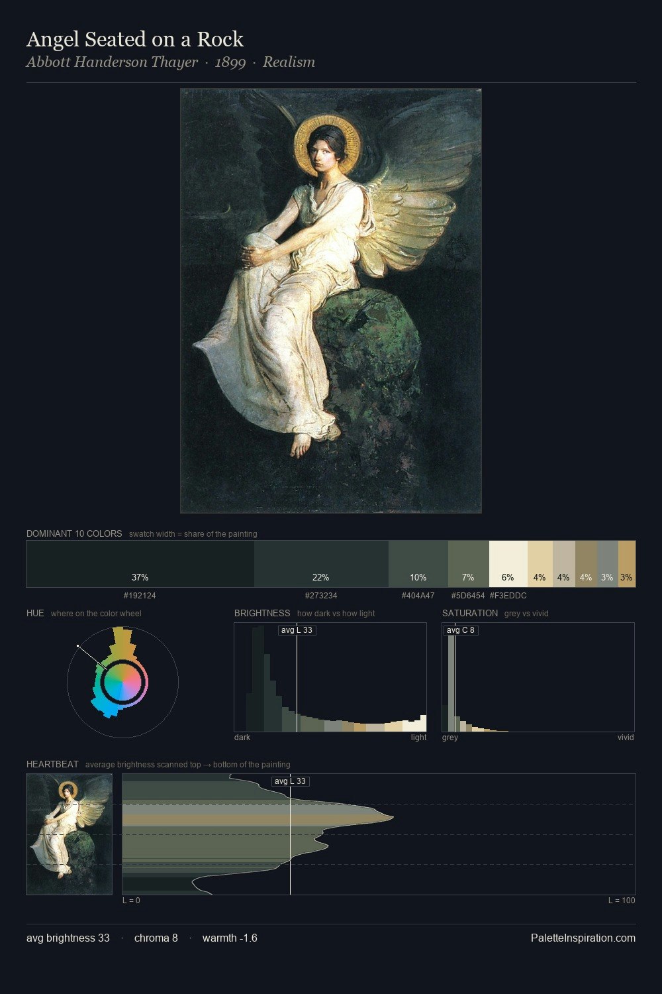Click the year '1899' in the subtitle
This screenshot has width=662, height=994.
(x=230, y=62)
